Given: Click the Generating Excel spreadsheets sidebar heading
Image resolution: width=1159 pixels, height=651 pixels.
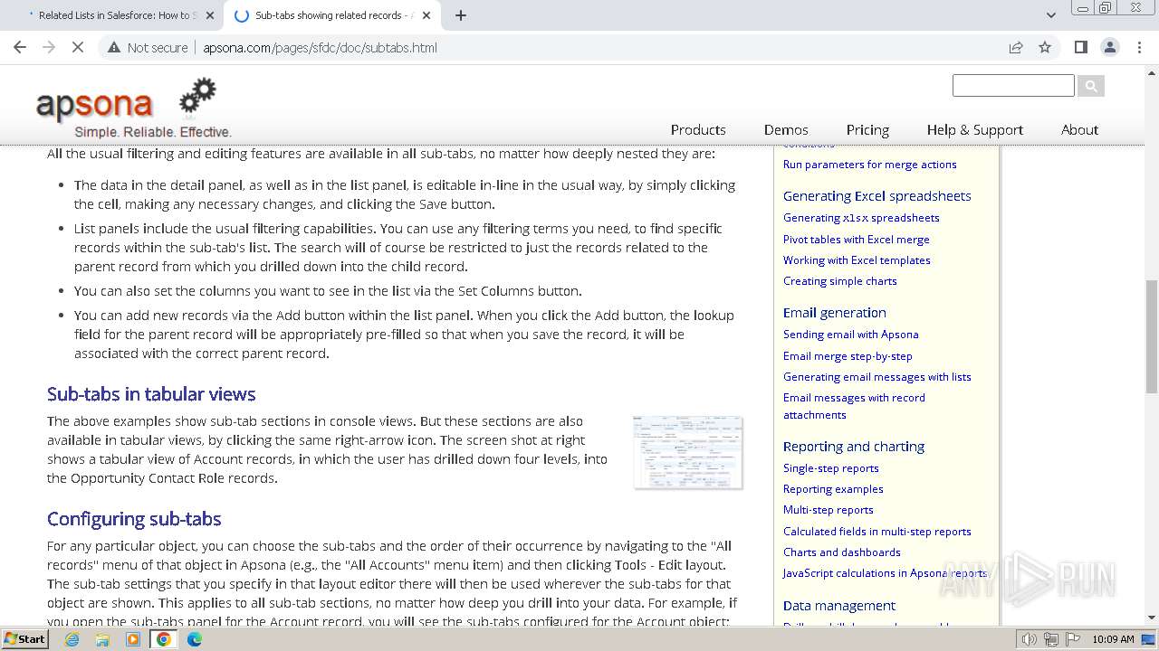Looking at the screenshot, I should click(876, 196).
